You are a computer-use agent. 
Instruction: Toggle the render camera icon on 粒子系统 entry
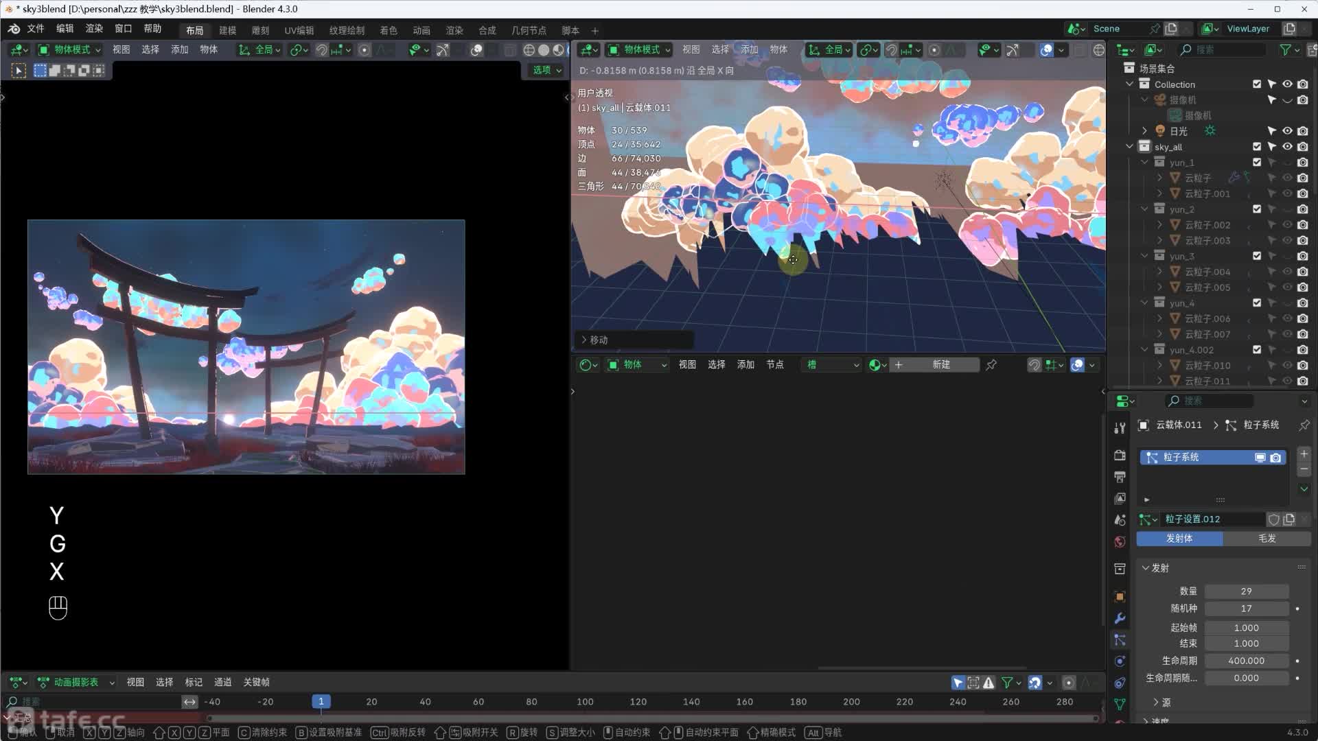click(1275, 458)
